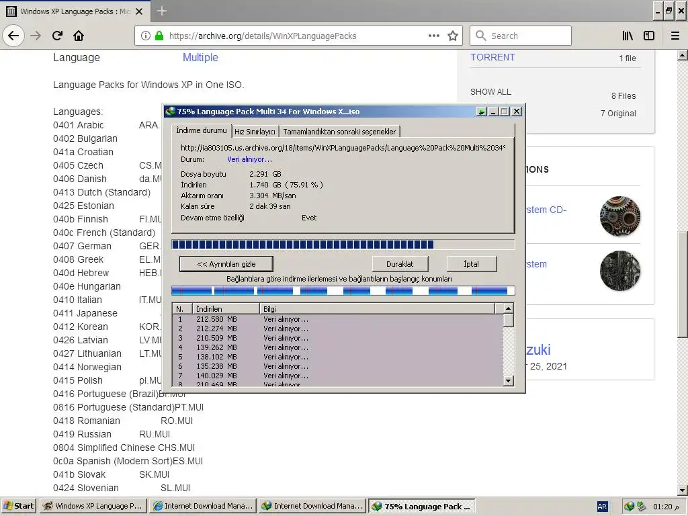Click the second system tray icon beside clock
The height and width of the screenshot is (516, 688).
(x=641, y=507)
